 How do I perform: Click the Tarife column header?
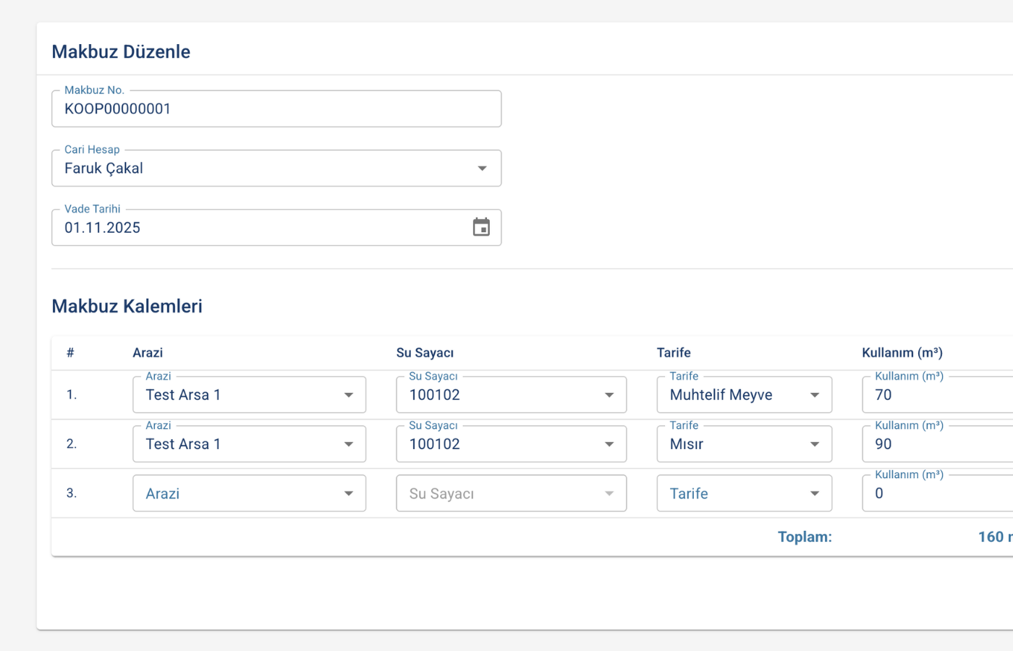tap(674, 353)
